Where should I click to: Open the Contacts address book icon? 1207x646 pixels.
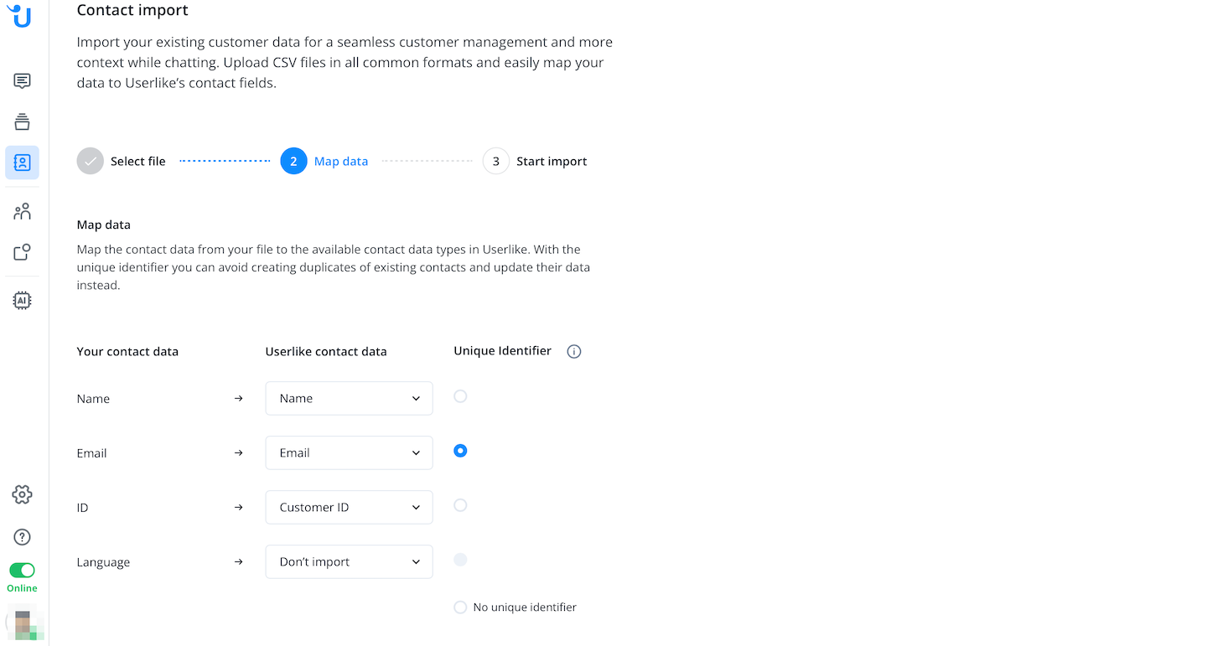click(x=23, y=163)
